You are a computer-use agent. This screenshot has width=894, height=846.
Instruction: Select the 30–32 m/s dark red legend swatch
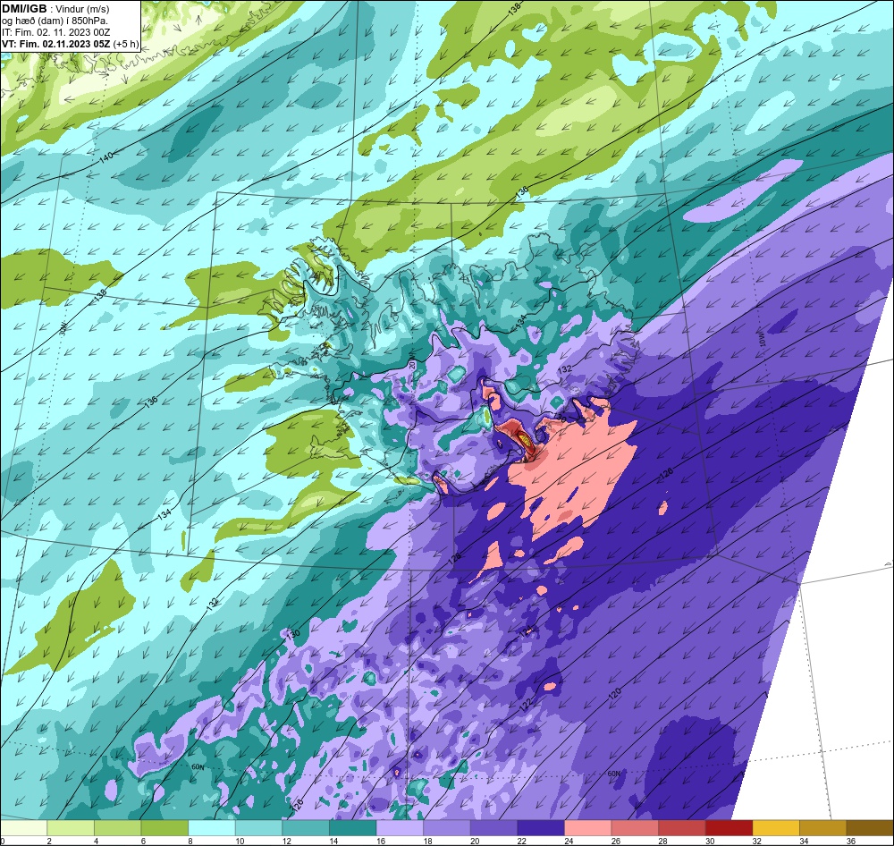(x=730, y=828)
